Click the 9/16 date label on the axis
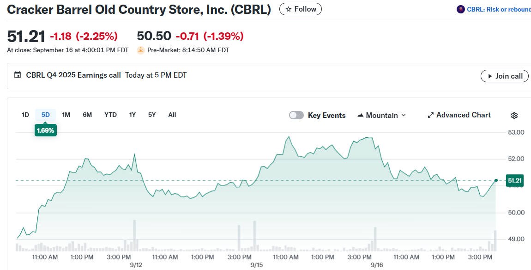The height and width of the screenshot is (270, 531). (377, 265)
